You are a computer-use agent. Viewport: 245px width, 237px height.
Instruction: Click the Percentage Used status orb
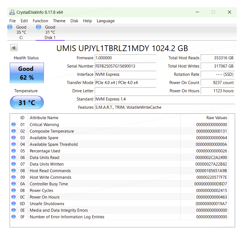point(14,151)
